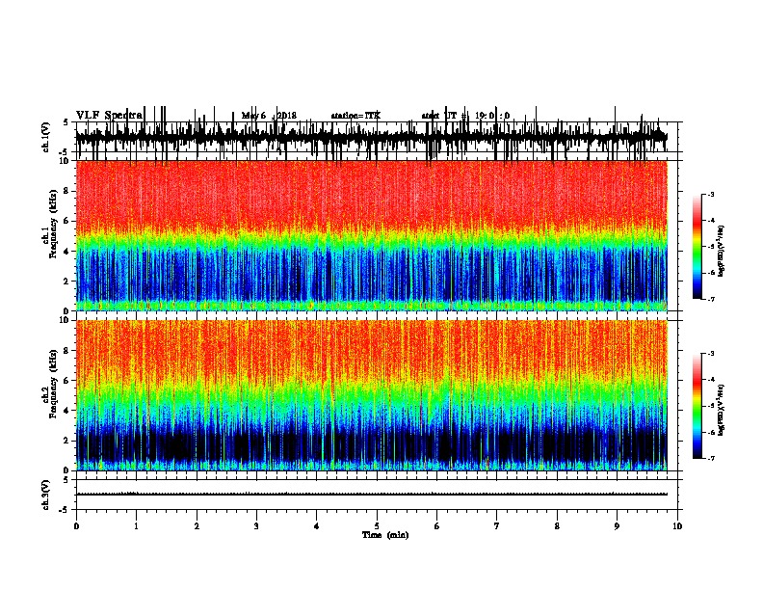The width and height of the screenshot is (763, 590).
Task: Select the "May 6, 2018" date text
Action: tap(269, 116)
